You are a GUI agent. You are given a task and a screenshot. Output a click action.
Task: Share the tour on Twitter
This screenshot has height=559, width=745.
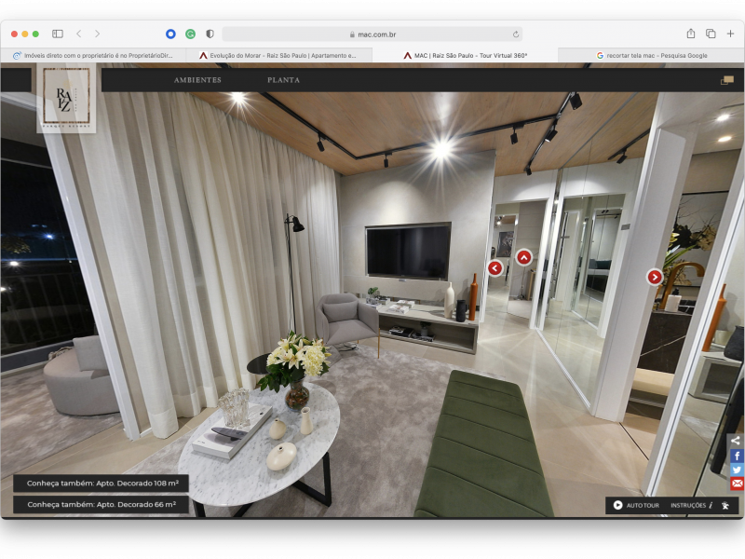[737, 470]
